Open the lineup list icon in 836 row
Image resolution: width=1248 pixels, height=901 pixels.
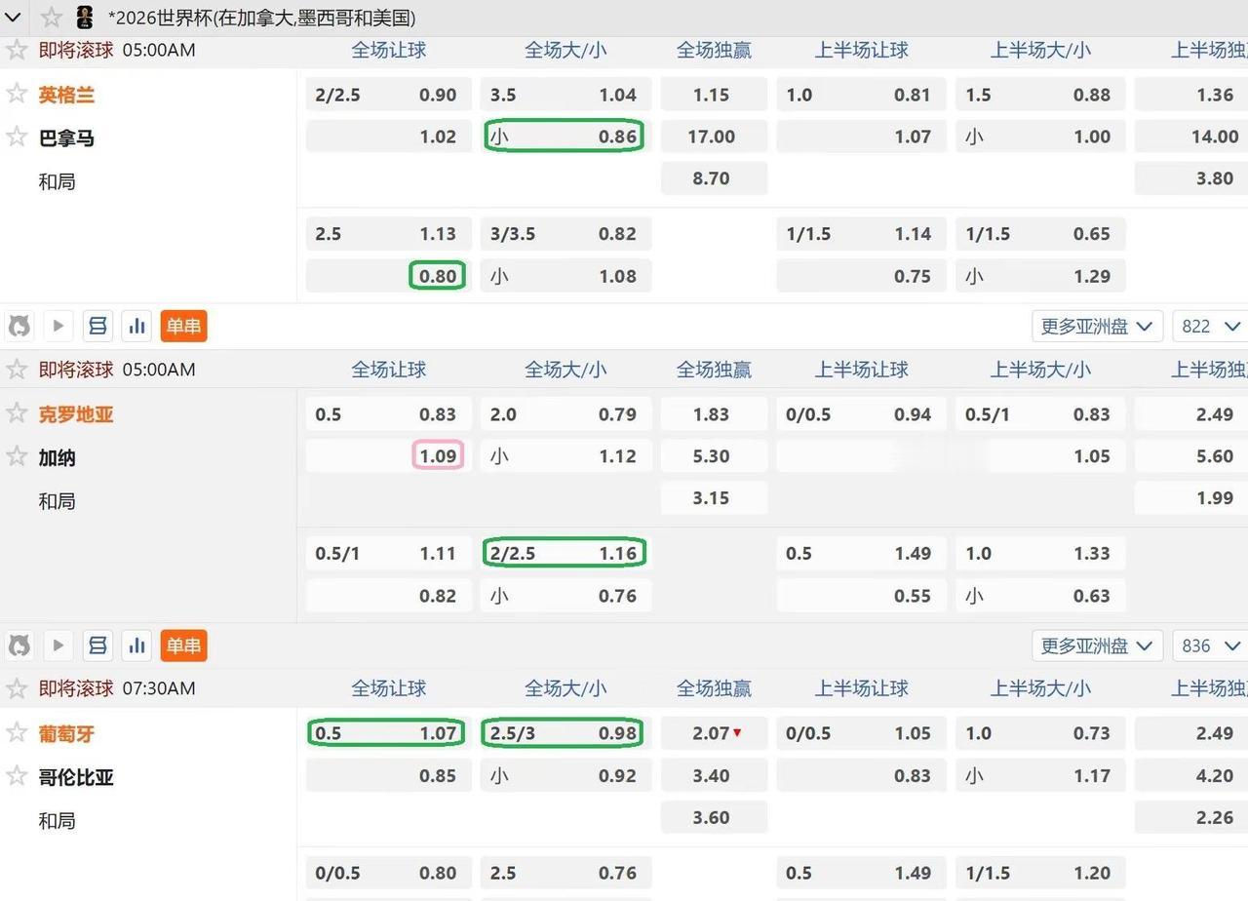tap(97, 646)
